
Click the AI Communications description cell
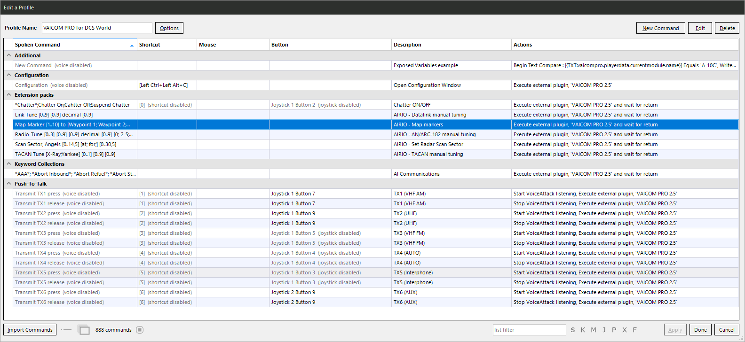(x=452, y=174)
